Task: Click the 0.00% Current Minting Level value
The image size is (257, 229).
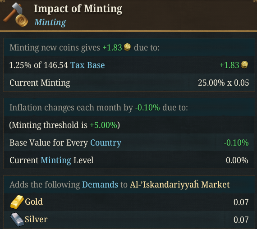Action: tap(237, 160)
